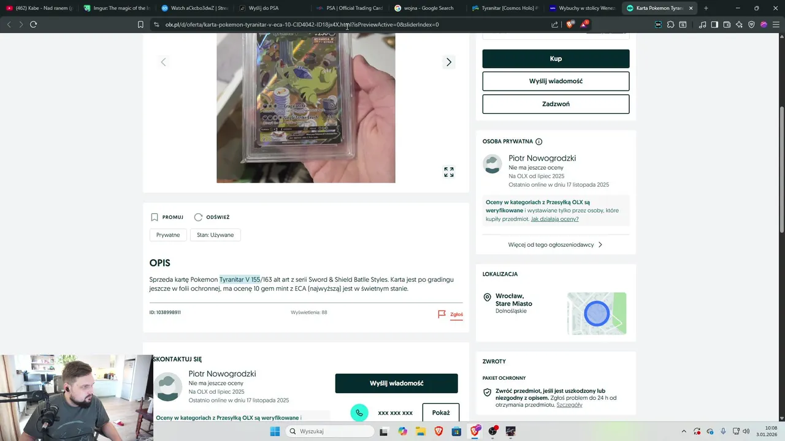Viewport: 785px width, 441px height.
Task: Open Brave Wallet icon
Action: [727, 24]
